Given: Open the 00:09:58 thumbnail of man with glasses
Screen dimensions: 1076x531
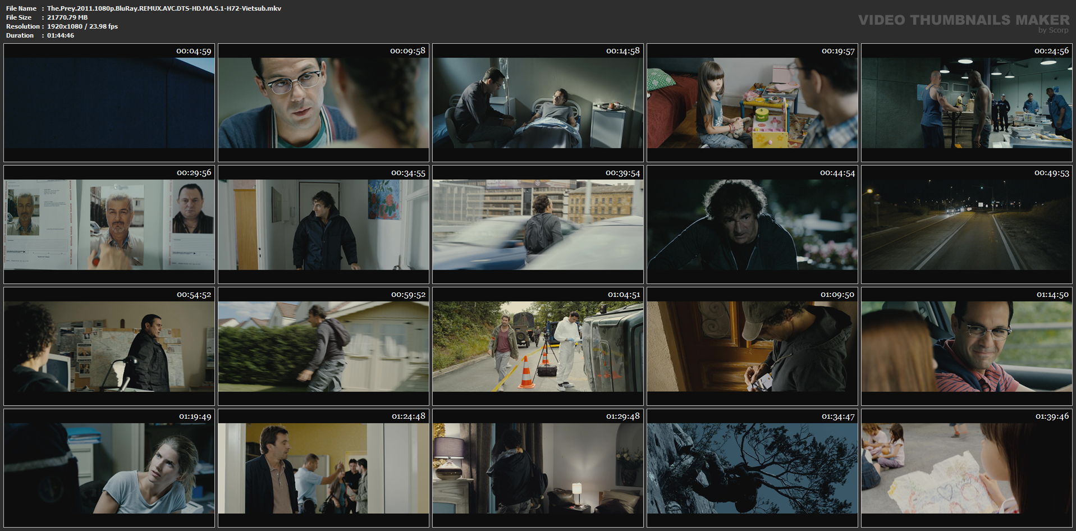Looking at the screenshot, I should coord(323,103).
